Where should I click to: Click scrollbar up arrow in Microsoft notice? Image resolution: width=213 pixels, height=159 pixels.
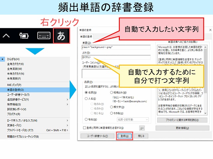click(x=205, y=47)
